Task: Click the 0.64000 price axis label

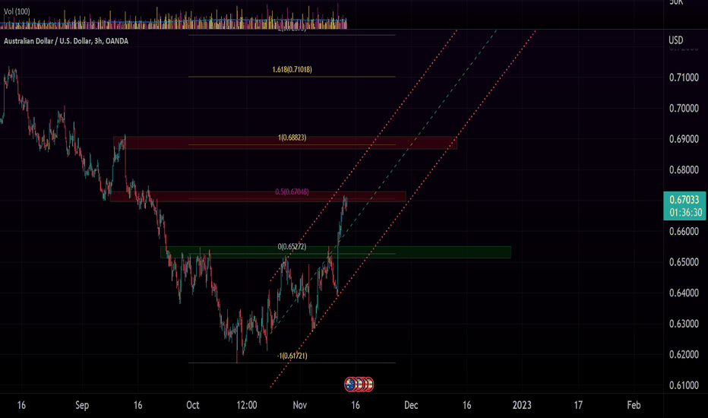Action: tap(684, 293)
